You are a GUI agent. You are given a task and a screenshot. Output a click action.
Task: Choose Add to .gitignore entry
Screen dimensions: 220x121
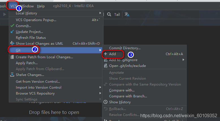tap(123, 60)
